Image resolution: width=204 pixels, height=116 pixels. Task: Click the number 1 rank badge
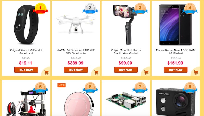tap(40, 8)
